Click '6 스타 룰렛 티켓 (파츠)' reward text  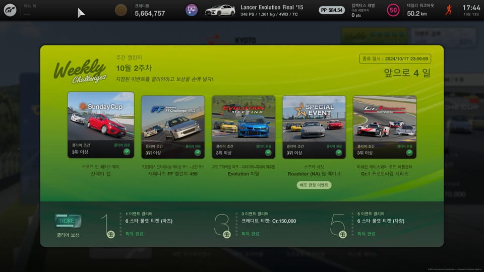[x=149, y=221]
